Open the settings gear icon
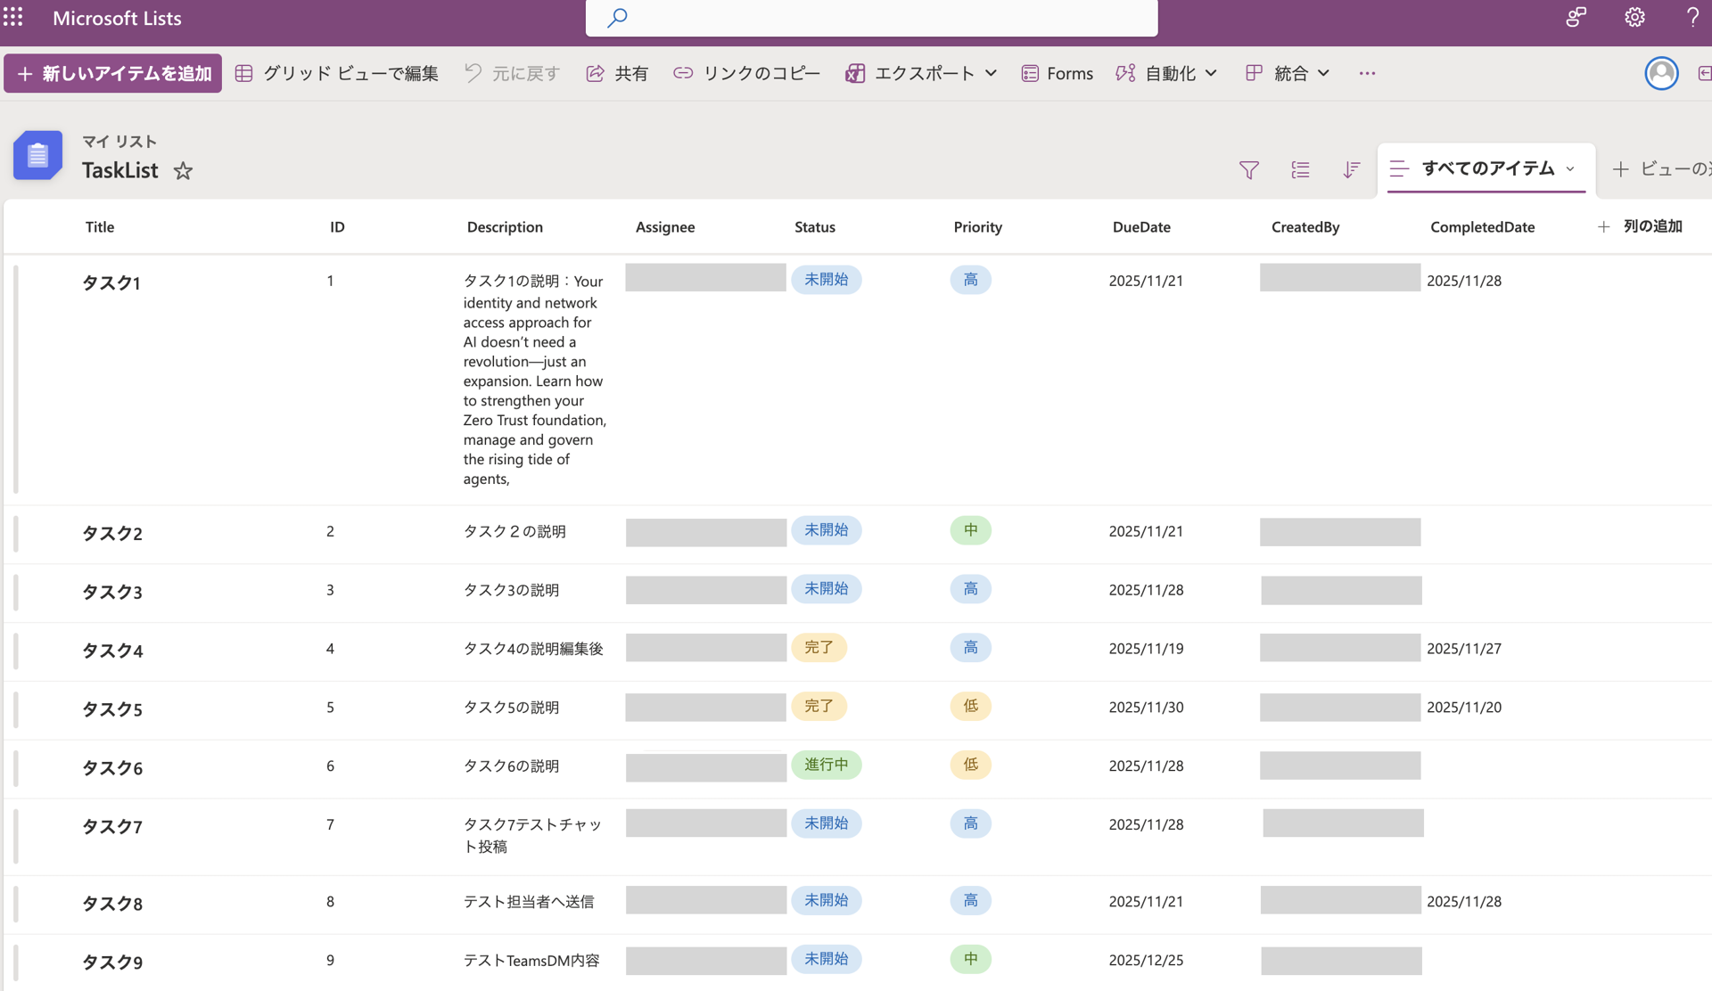The height and width of the screenshot is (991, 1712). tap(1634, 18)
